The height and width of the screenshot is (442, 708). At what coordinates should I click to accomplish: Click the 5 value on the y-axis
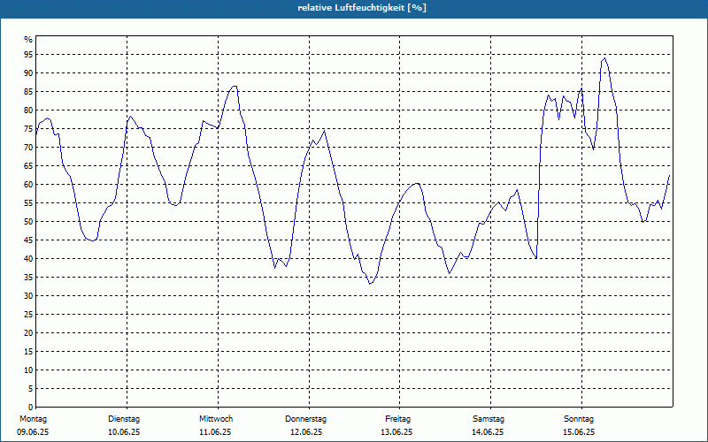click(30, 389)
